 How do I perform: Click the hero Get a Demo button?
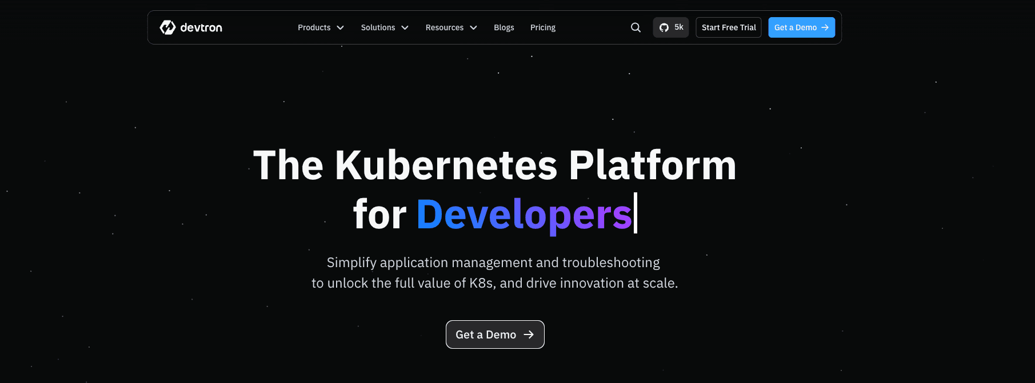point(495,334)
